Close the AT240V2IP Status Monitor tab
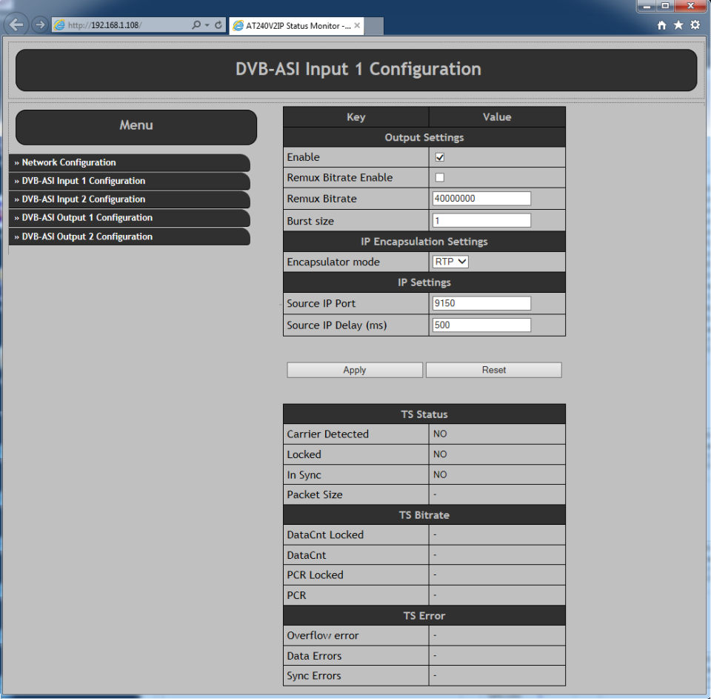Screen dimensions: 711x699 [x=358, y=25]
